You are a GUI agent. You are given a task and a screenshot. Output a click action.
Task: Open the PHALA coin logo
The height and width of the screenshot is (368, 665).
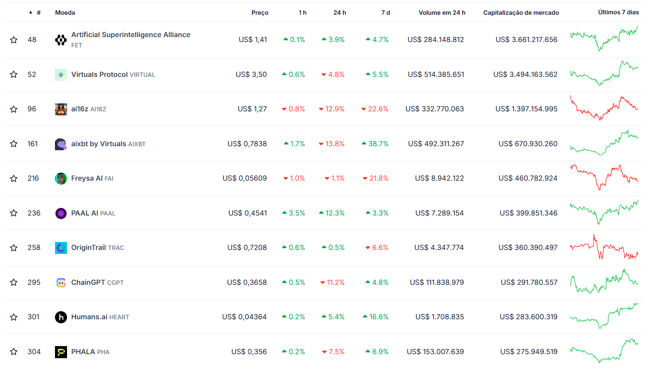(61, 352)
